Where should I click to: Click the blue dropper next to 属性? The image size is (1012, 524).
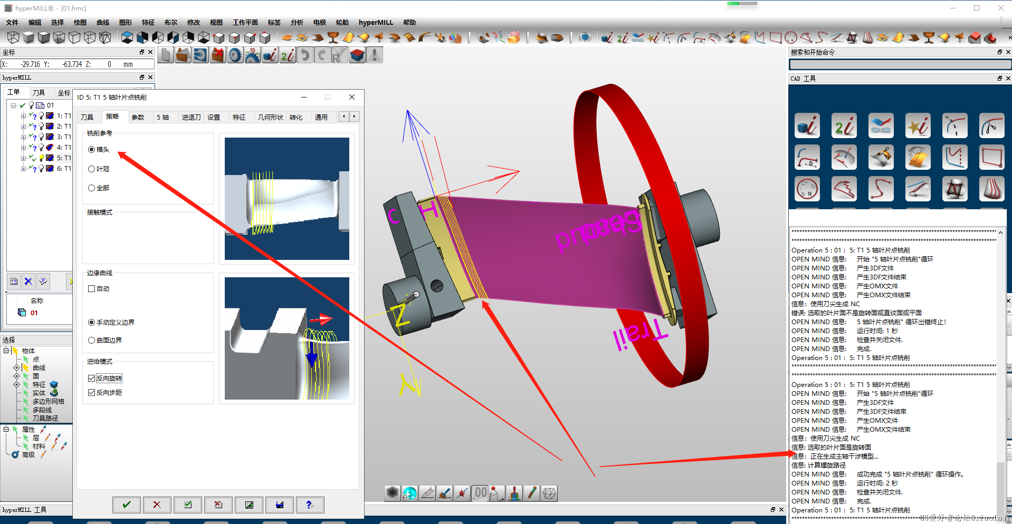(43, 429)
